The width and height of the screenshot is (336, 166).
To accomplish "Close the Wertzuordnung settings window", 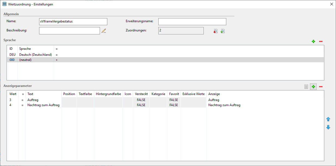I will click(x=332, y=4).
